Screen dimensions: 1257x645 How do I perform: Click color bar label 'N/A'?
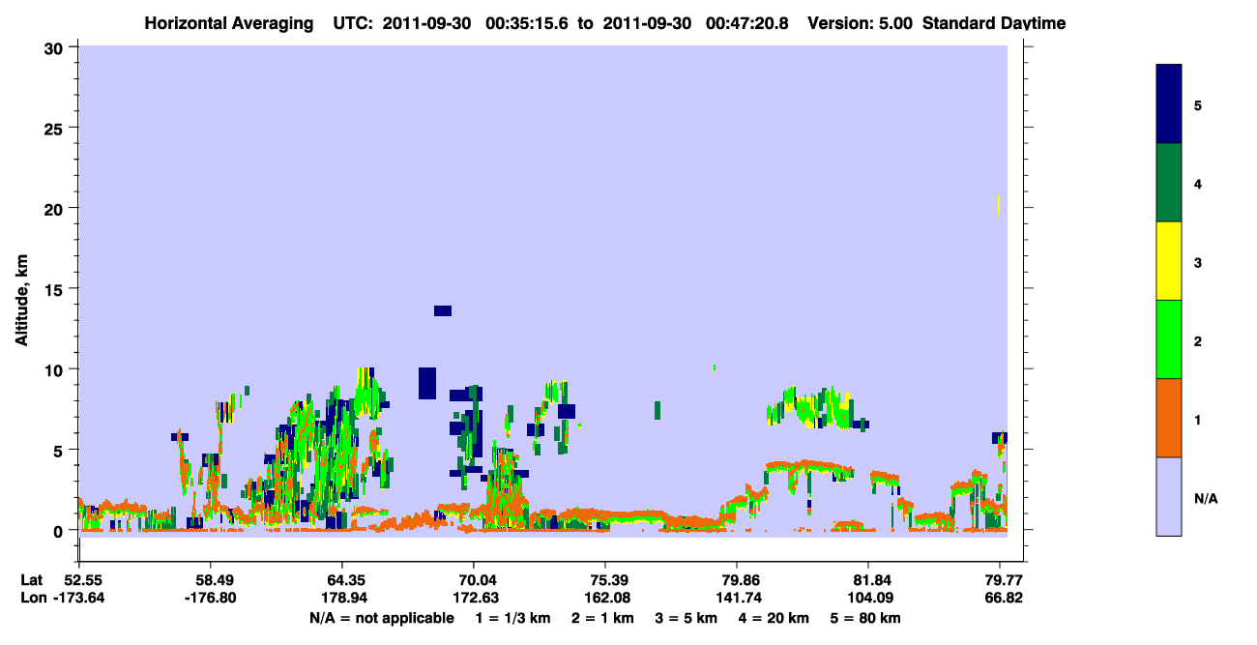click(1205, 498)
